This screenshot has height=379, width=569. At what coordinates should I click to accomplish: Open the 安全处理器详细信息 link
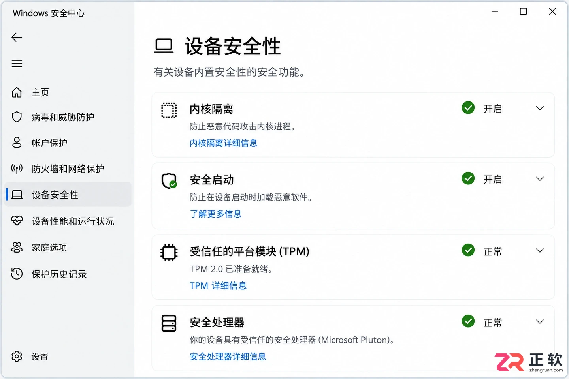click(228, 356)
